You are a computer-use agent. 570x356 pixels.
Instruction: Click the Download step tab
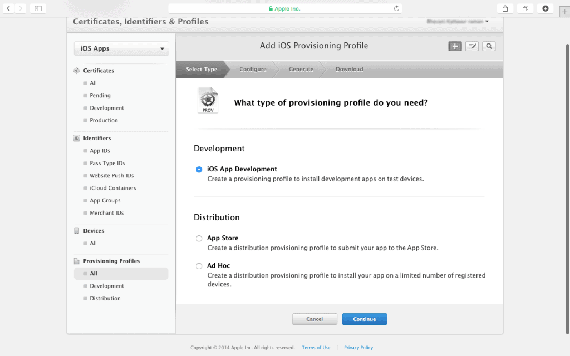click(x=349, y=69)
